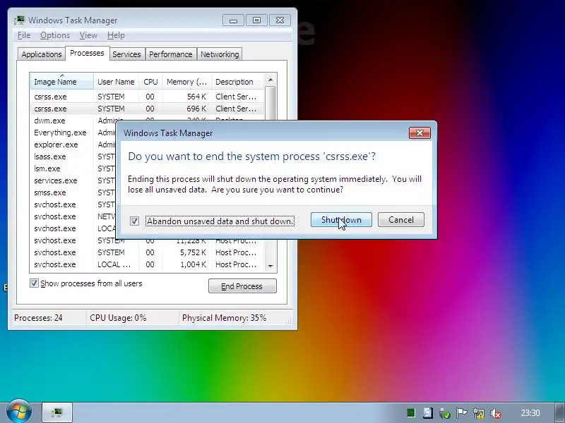
Task: Click the process list scroll down arrow
Action: tap(270, 266)
